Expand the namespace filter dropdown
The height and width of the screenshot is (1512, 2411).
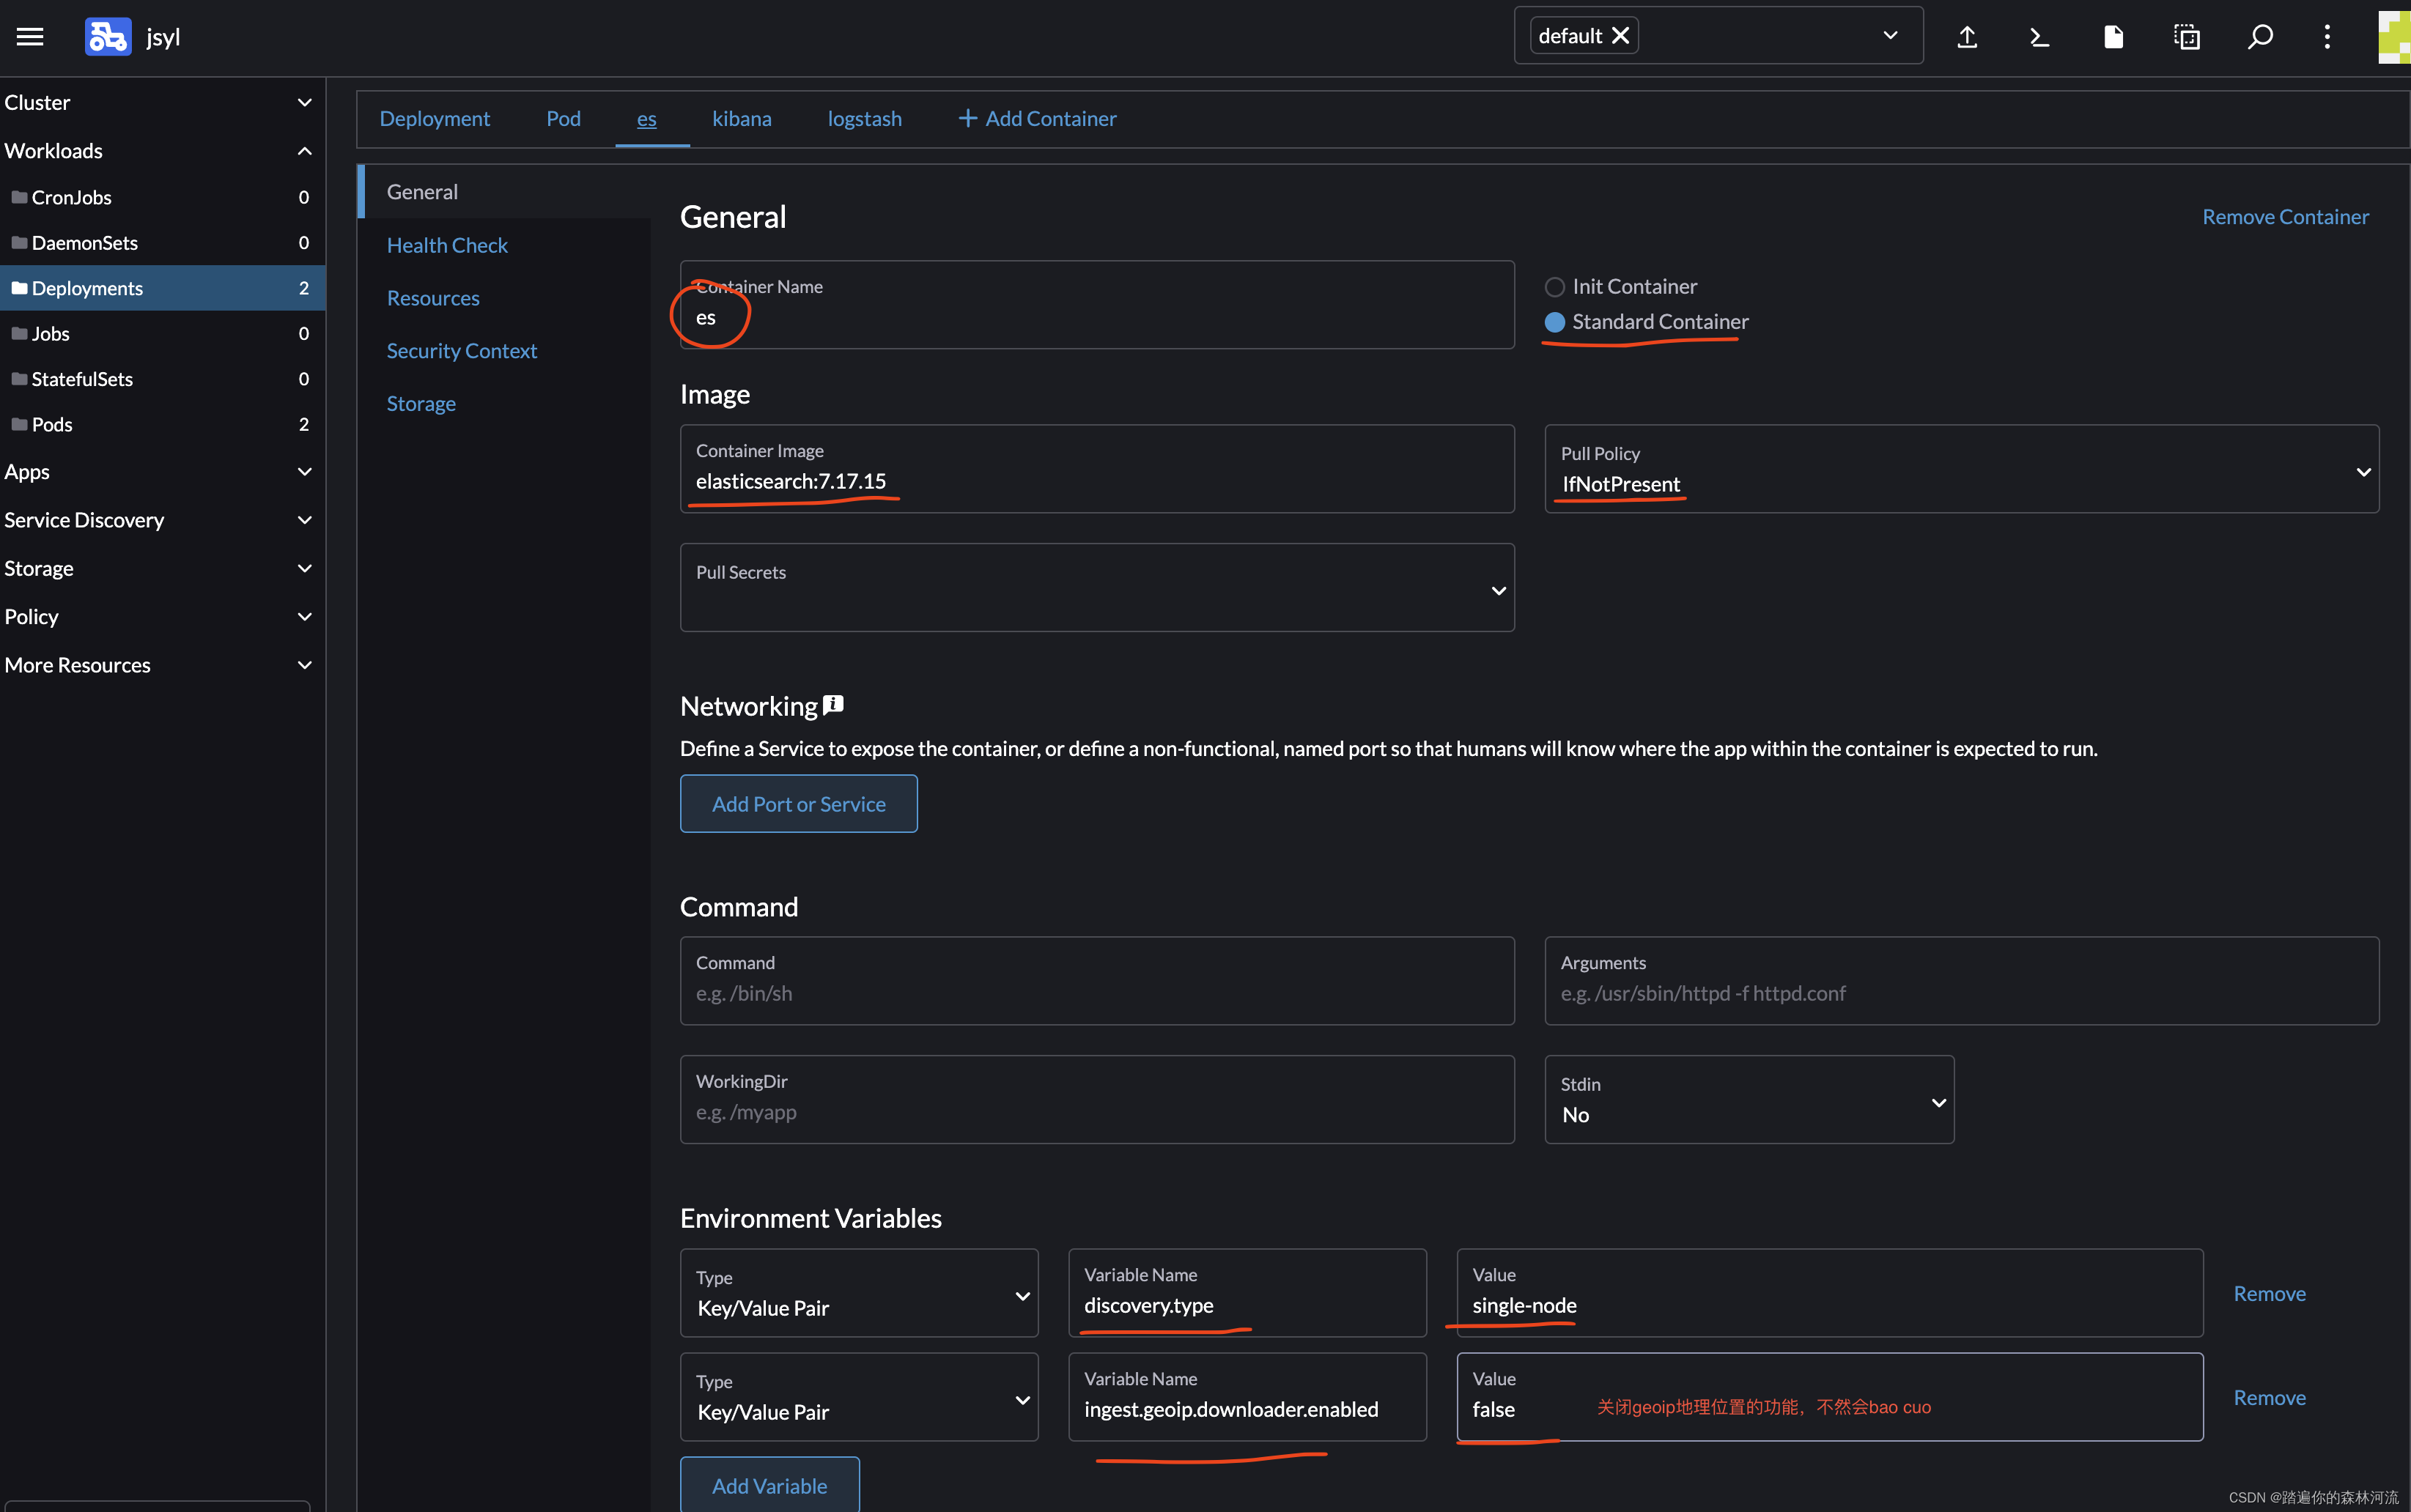tap(1890, 35)
